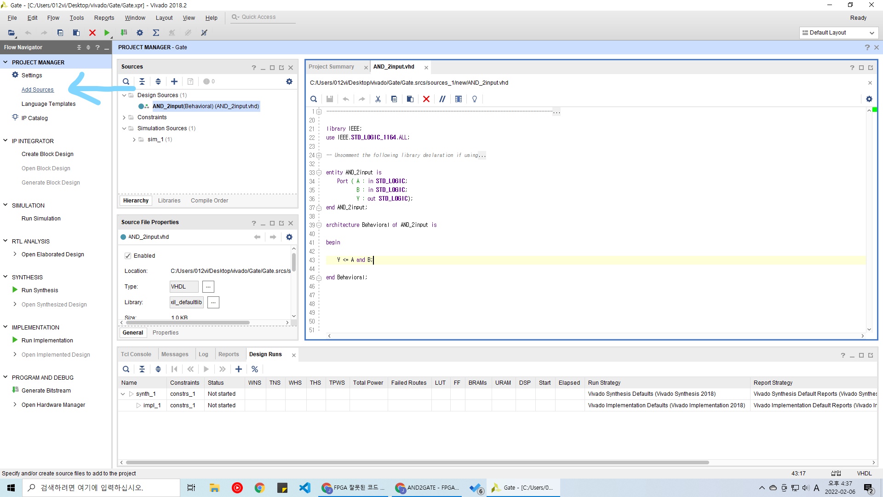Expand the Constraints tree node
The height and width of the screenshot is (497, 883).
124,117
